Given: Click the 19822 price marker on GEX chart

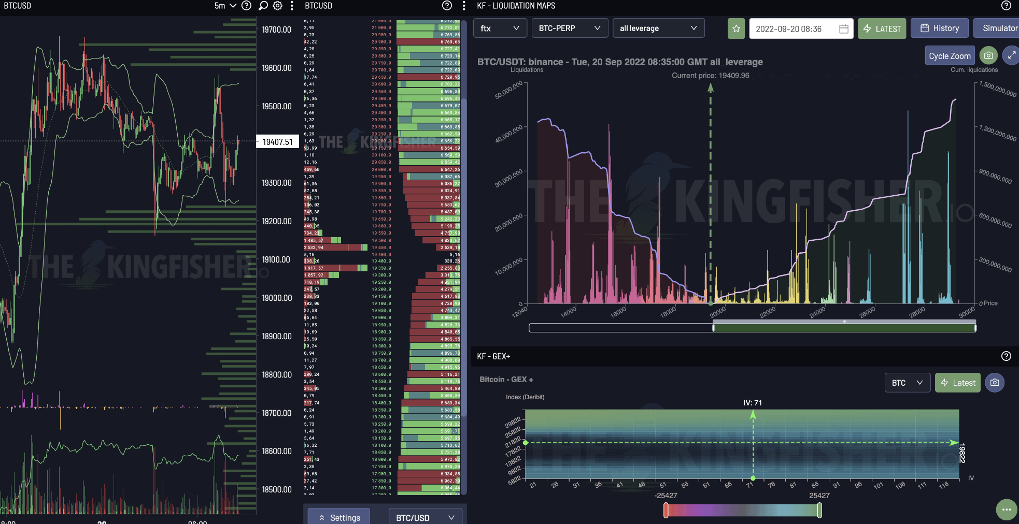Looking at the screenshot, I should [x=962, y=453].
